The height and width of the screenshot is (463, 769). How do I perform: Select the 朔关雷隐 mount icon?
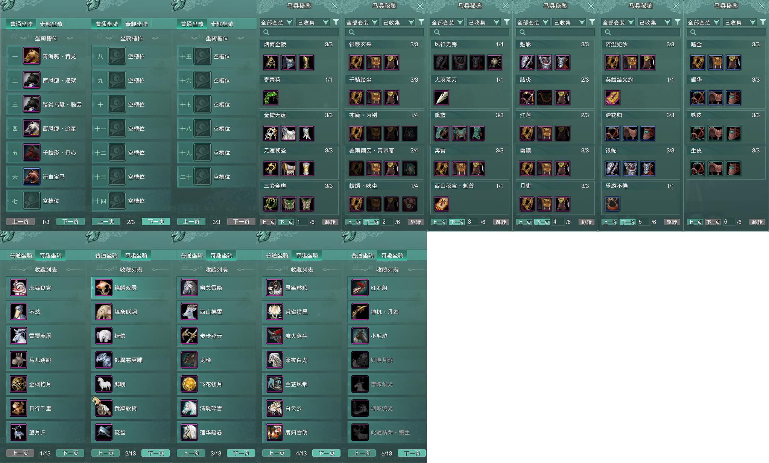[189, 288]
